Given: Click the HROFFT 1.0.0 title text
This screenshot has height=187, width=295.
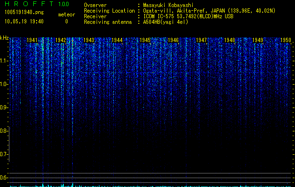Looking at the screenshot, I should pyautogui.click(x=37, y=4).
